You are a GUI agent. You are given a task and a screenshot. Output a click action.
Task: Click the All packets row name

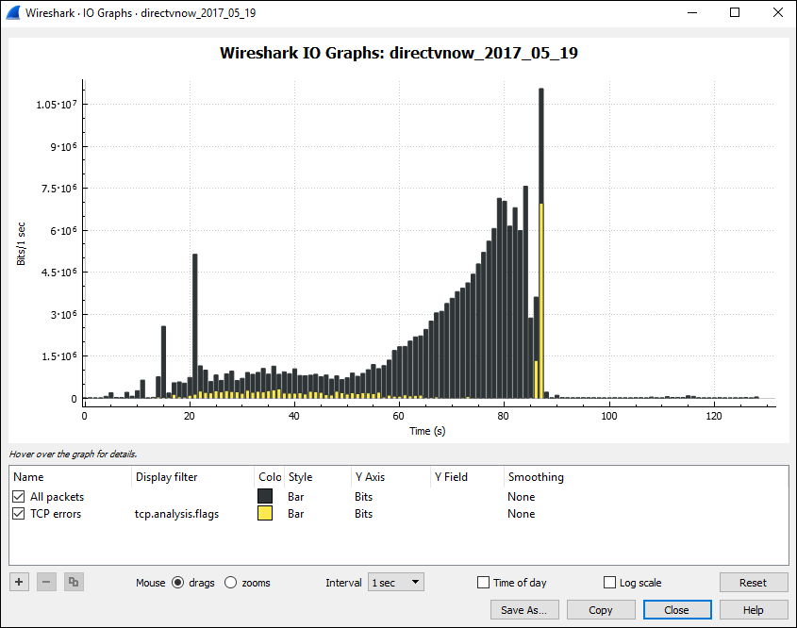[x=57, y=496]
